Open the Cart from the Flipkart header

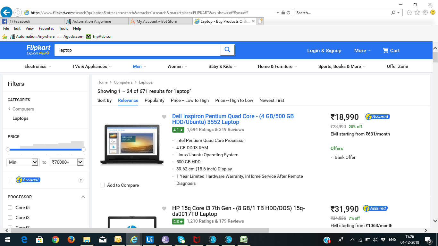tap(391, 51)
